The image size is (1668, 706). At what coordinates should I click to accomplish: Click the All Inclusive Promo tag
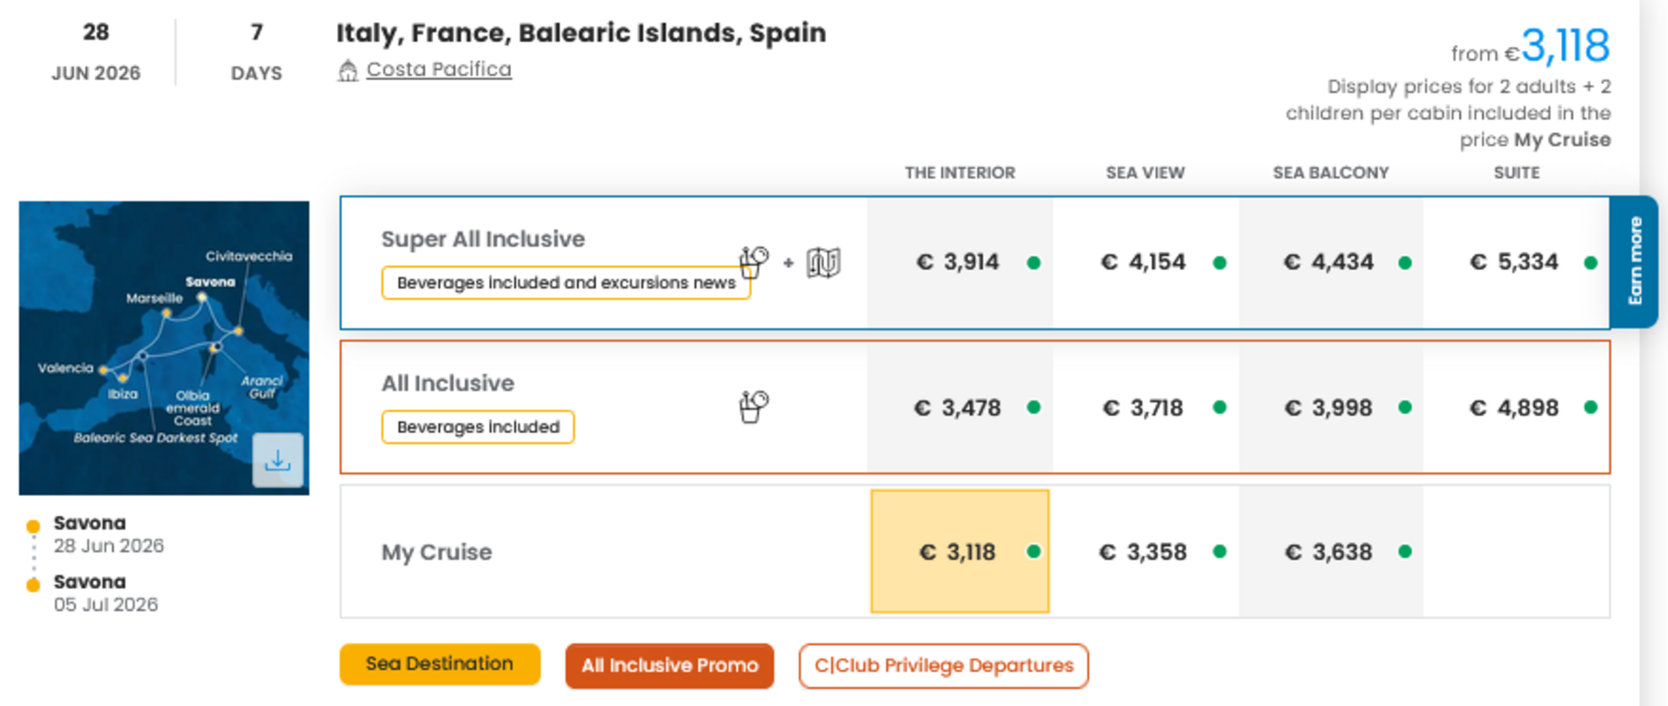click(x=669, y=665)
